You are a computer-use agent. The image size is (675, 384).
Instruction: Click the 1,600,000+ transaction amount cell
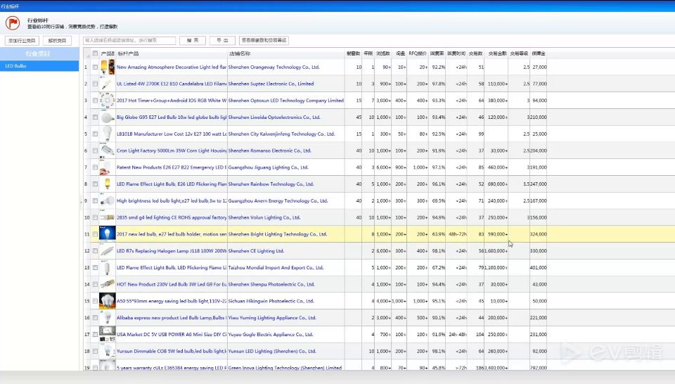496,251
